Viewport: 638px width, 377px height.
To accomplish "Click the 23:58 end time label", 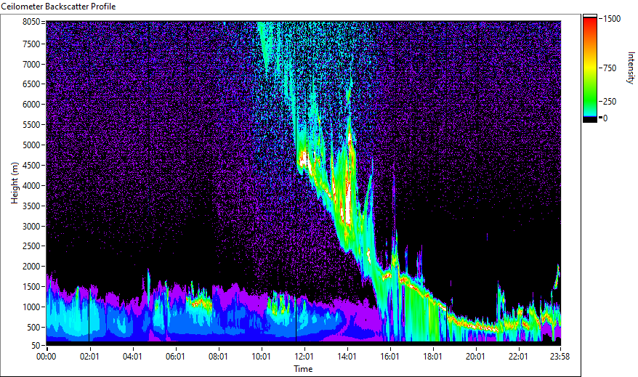I will (560, 357).
